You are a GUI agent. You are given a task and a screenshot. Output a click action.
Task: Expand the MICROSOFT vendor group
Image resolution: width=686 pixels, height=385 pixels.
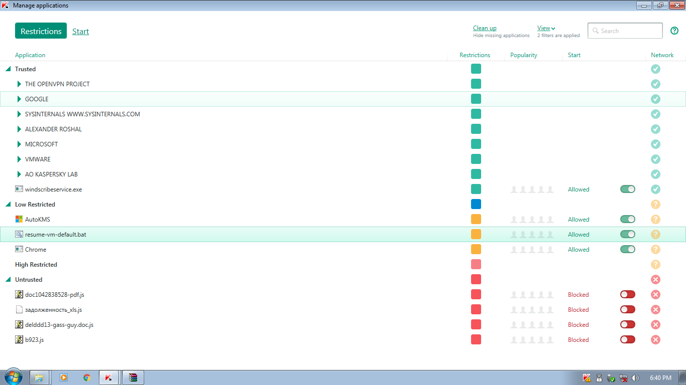click(x=19, y=144)
